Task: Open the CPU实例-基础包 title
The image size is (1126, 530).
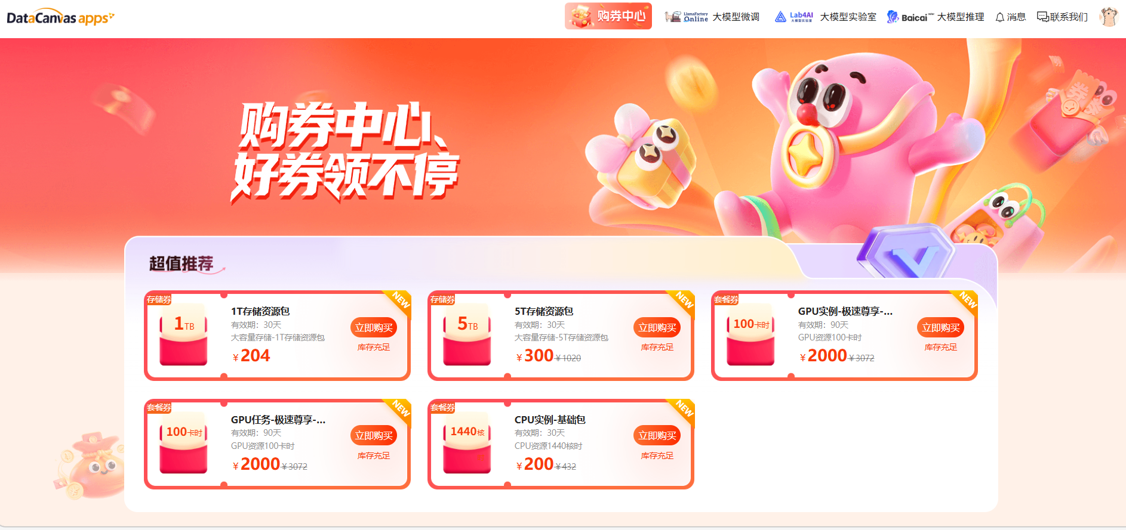Action: click(x=550, y=420)
